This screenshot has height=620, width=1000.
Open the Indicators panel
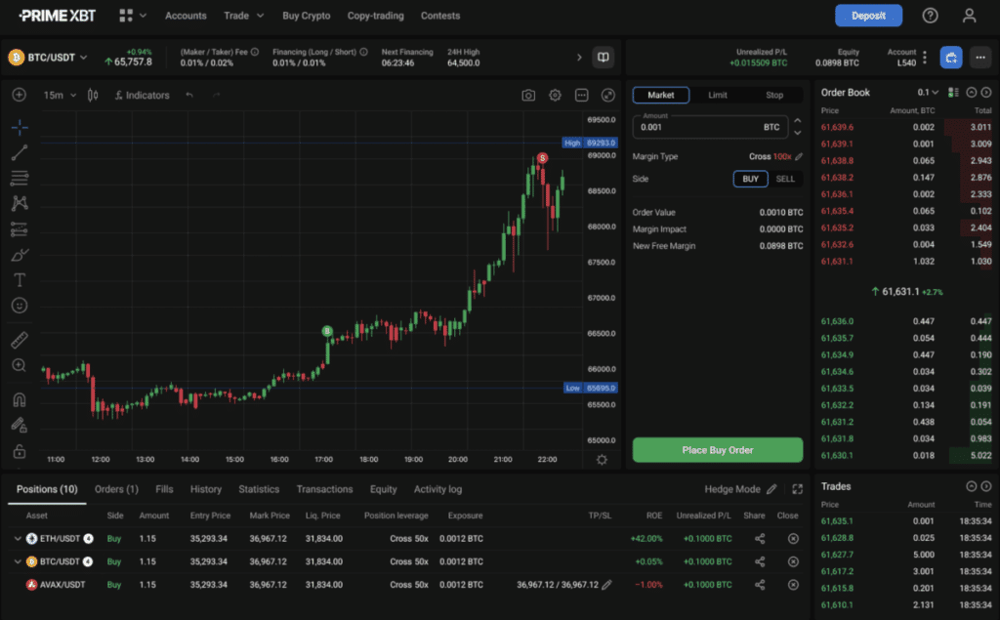(143, 96)
